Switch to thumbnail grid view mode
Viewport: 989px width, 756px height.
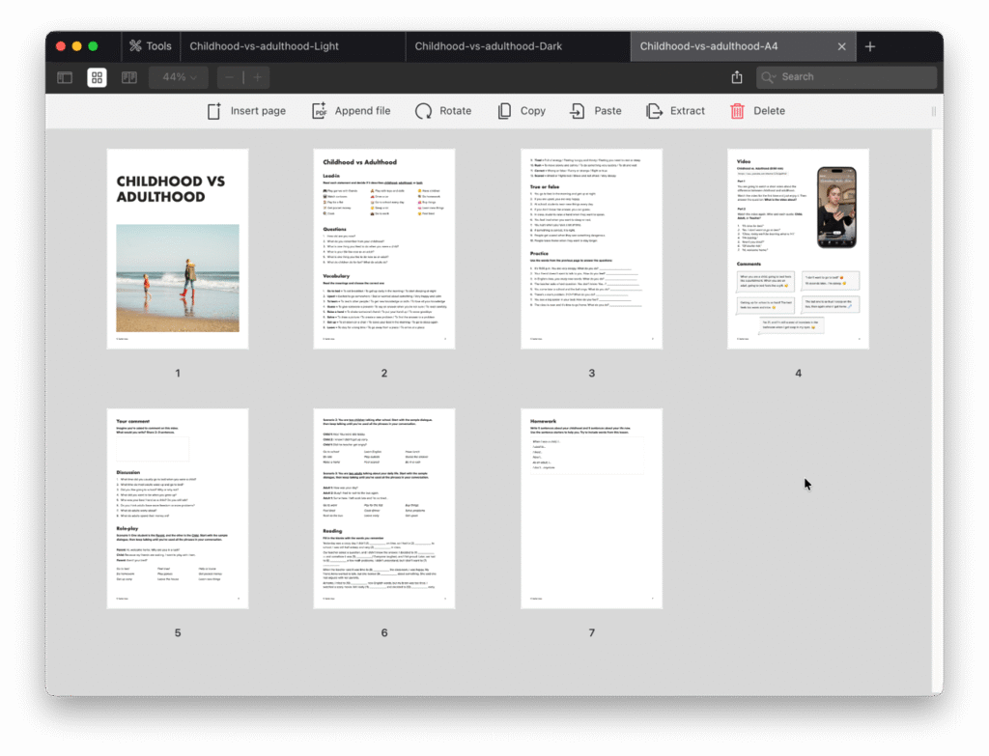(x=97, y=77)
